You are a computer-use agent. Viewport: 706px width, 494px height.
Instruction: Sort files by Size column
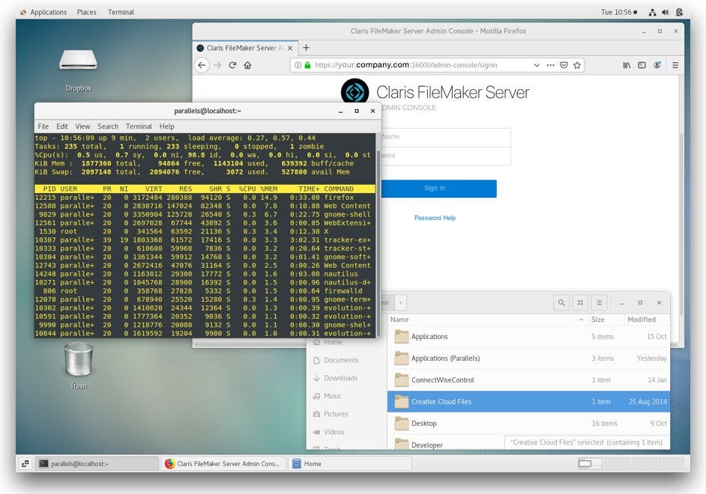point(605,320)
